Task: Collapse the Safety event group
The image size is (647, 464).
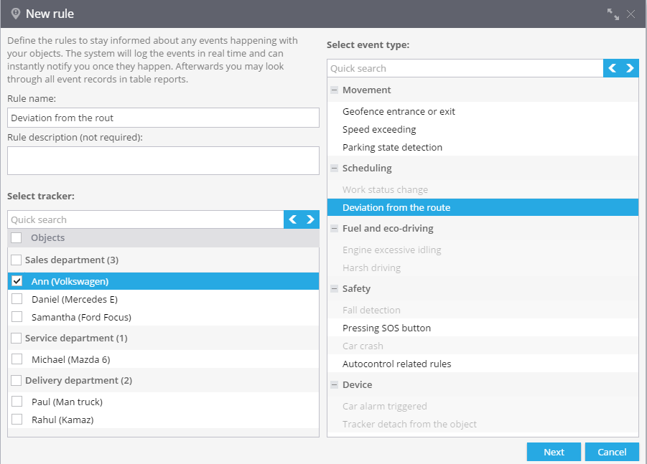Action: click(x=334, y=288)
